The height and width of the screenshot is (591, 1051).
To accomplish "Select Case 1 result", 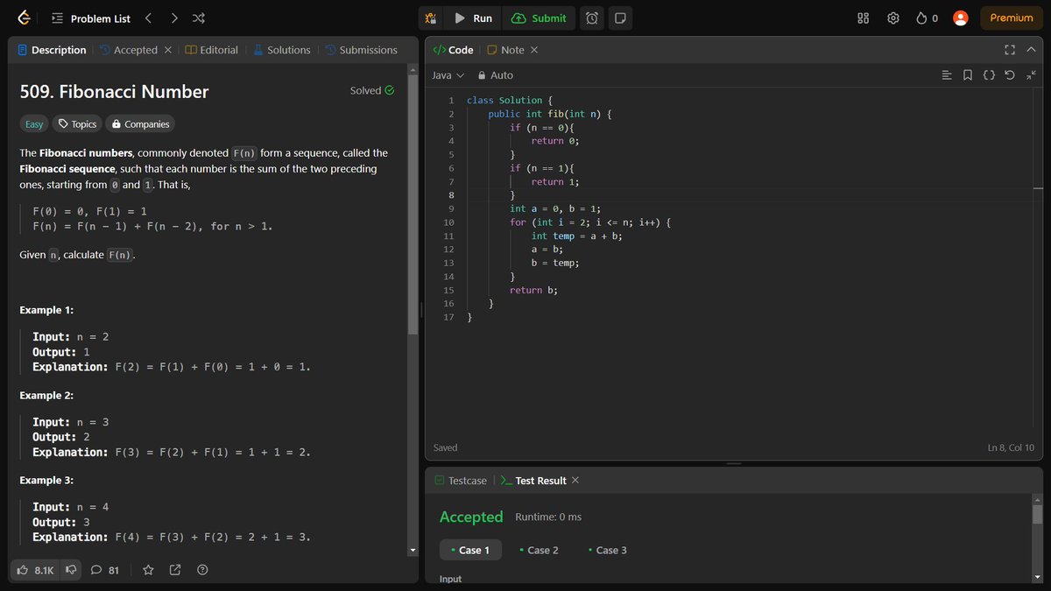I will click(x=470, y=550).
